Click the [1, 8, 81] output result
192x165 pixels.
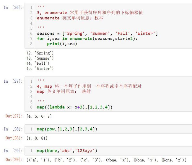(x=37, y=138)
